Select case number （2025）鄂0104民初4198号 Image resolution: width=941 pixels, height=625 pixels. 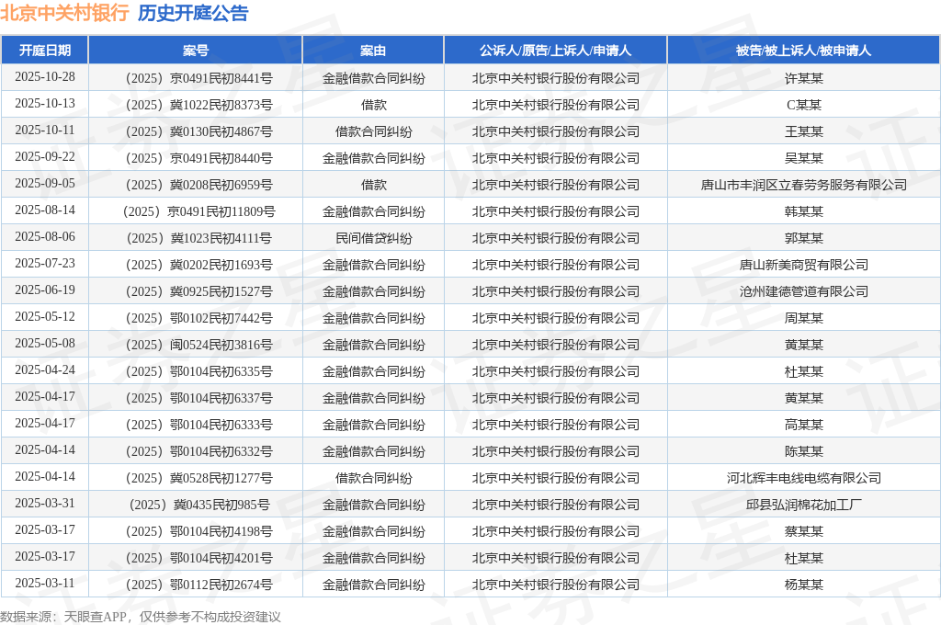(196, 531)
